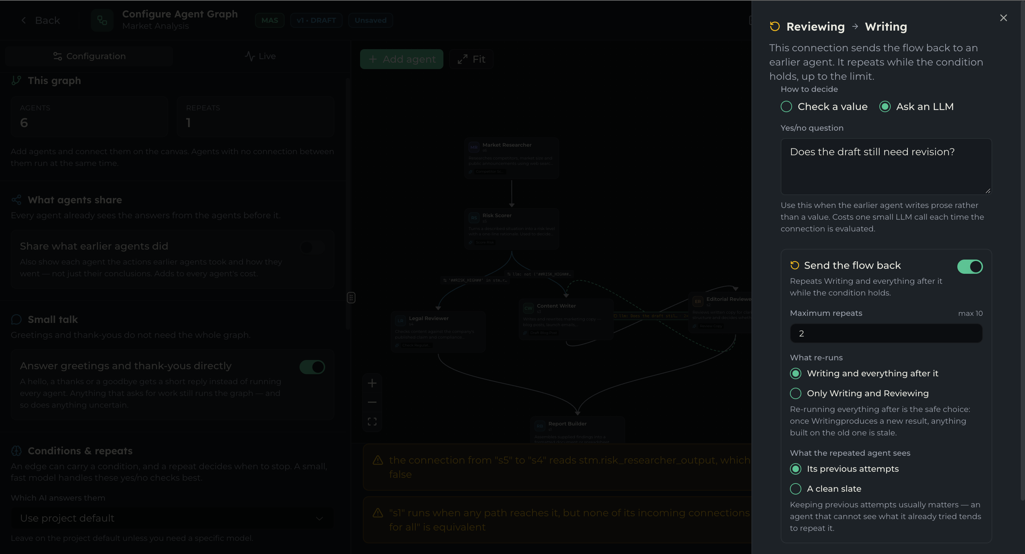Select the Ask an LLM option
Screen dimensions: 1025x554
click(x=916, y=106)
